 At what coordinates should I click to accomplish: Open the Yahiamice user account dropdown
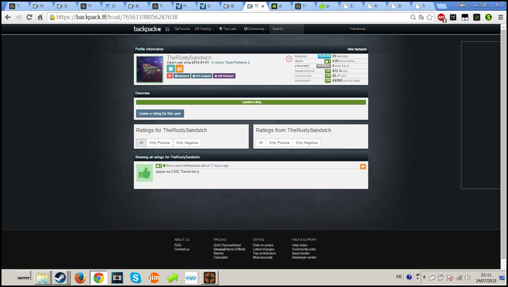[x=358, y=29]
